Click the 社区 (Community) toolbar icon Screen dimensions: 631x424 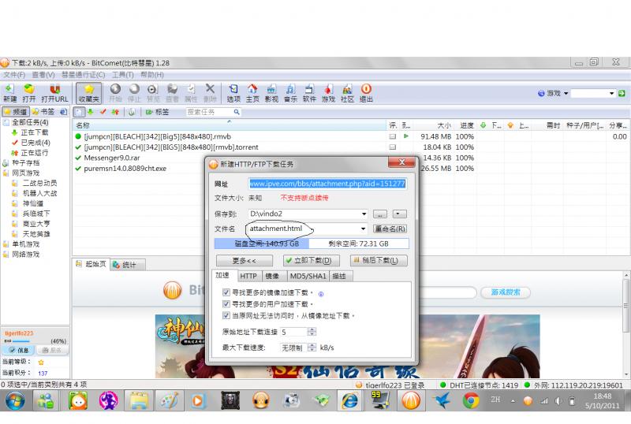[347, 93]
